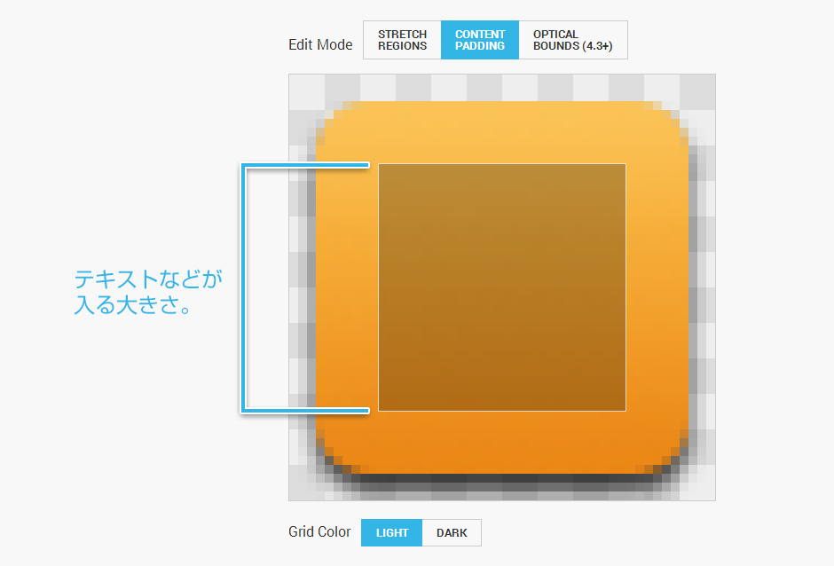The width and height of the screenshot is (834, 566).
Task: Click the darker content padding rectangle
Action: [x=502, y=287]
